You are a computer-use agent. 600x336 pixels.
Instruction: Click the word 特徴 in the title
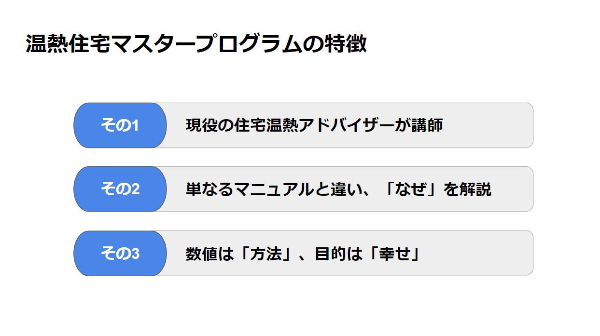pyautogui.click(x=346, y=44)
